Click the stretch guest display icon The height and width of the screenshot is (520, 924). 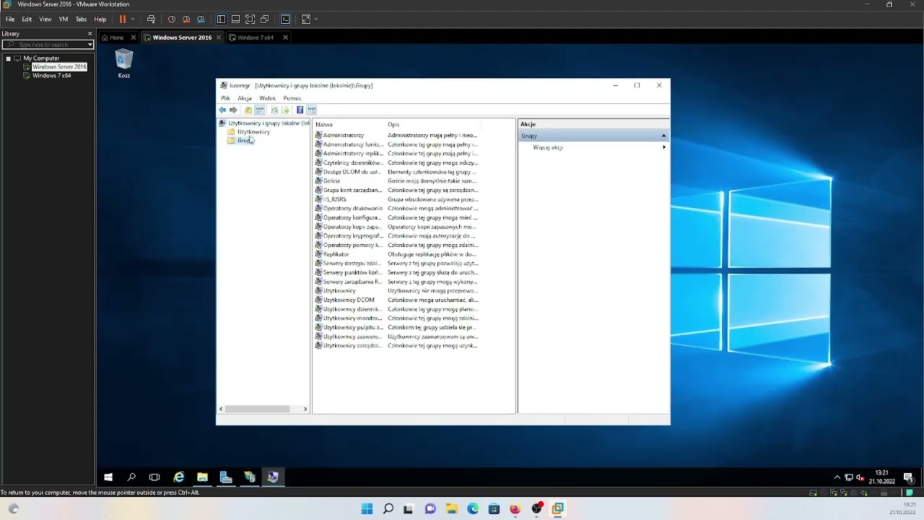pos(306,19)
